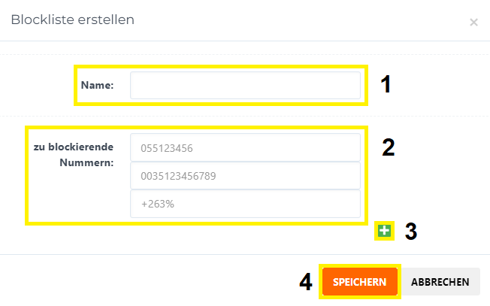Close the Blockliste erstellen dialog

coord(473,23)
